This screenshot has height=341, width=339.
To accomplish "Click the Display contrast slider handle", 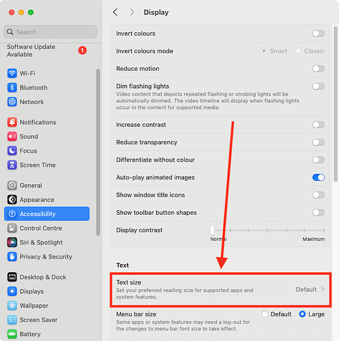I will point(212,230).
